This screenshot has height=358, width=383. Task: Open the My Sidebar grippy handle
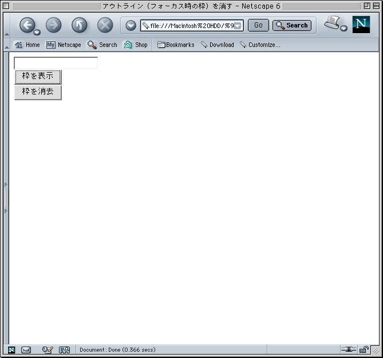pyautogui.click(x=6, y=198)
